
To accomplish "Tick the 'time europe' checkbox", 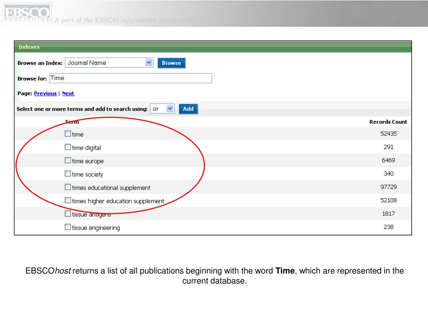I will click(68, 160).
